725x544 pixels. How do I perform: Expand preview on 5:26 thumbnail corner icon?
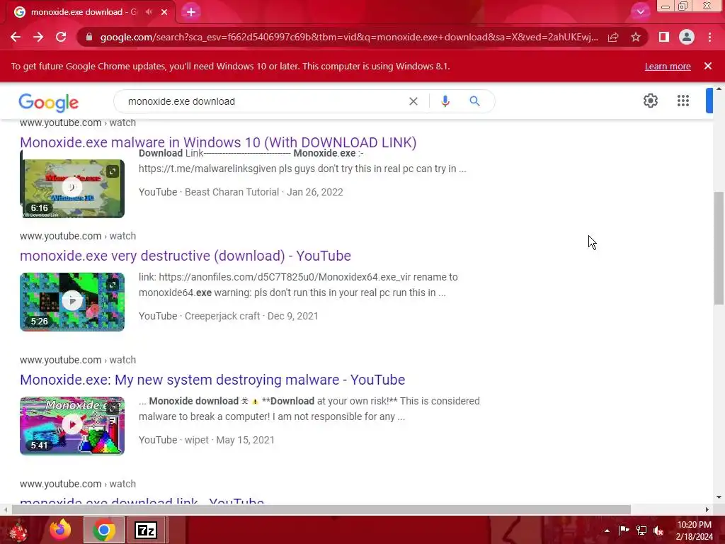113,285
